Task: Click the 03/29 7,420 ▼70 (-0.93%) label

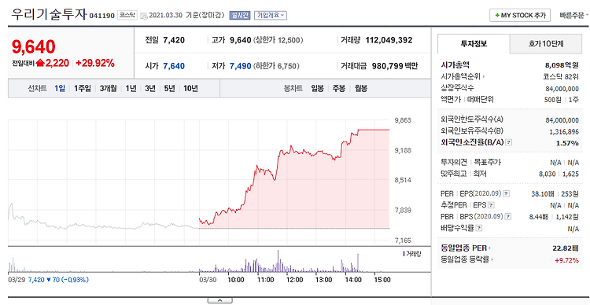Action: pos(49,280)
